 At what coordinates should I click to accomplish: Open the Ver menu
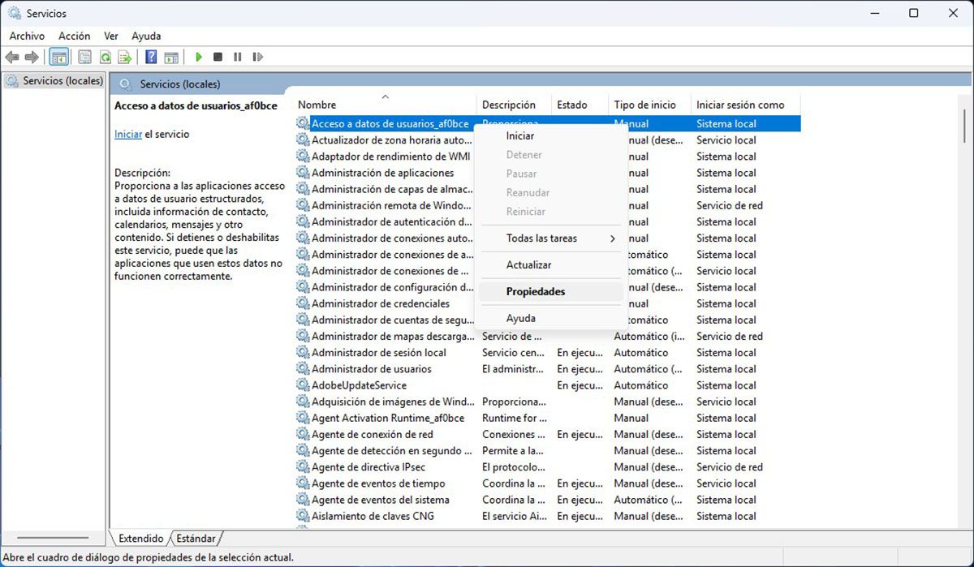pyautogui.click(x=111, y=36)
